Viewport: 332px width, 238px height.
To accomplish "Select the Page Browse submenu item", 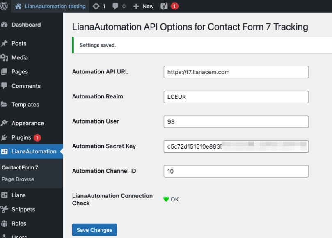I will 18,179.
